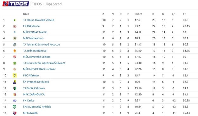Screen dimensions: 198x116
Task: Open the MŠK FOMAT Martin team link
Action: tap(35, 32)
